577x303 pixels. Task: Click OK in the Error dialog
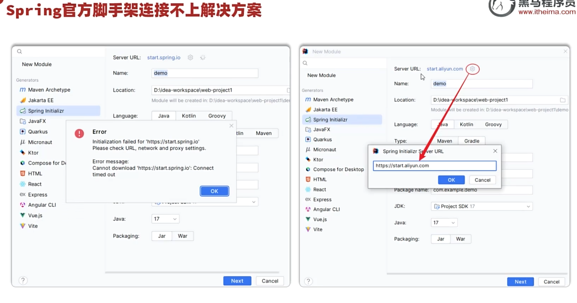pyautogui.click(x=215, y=191)
